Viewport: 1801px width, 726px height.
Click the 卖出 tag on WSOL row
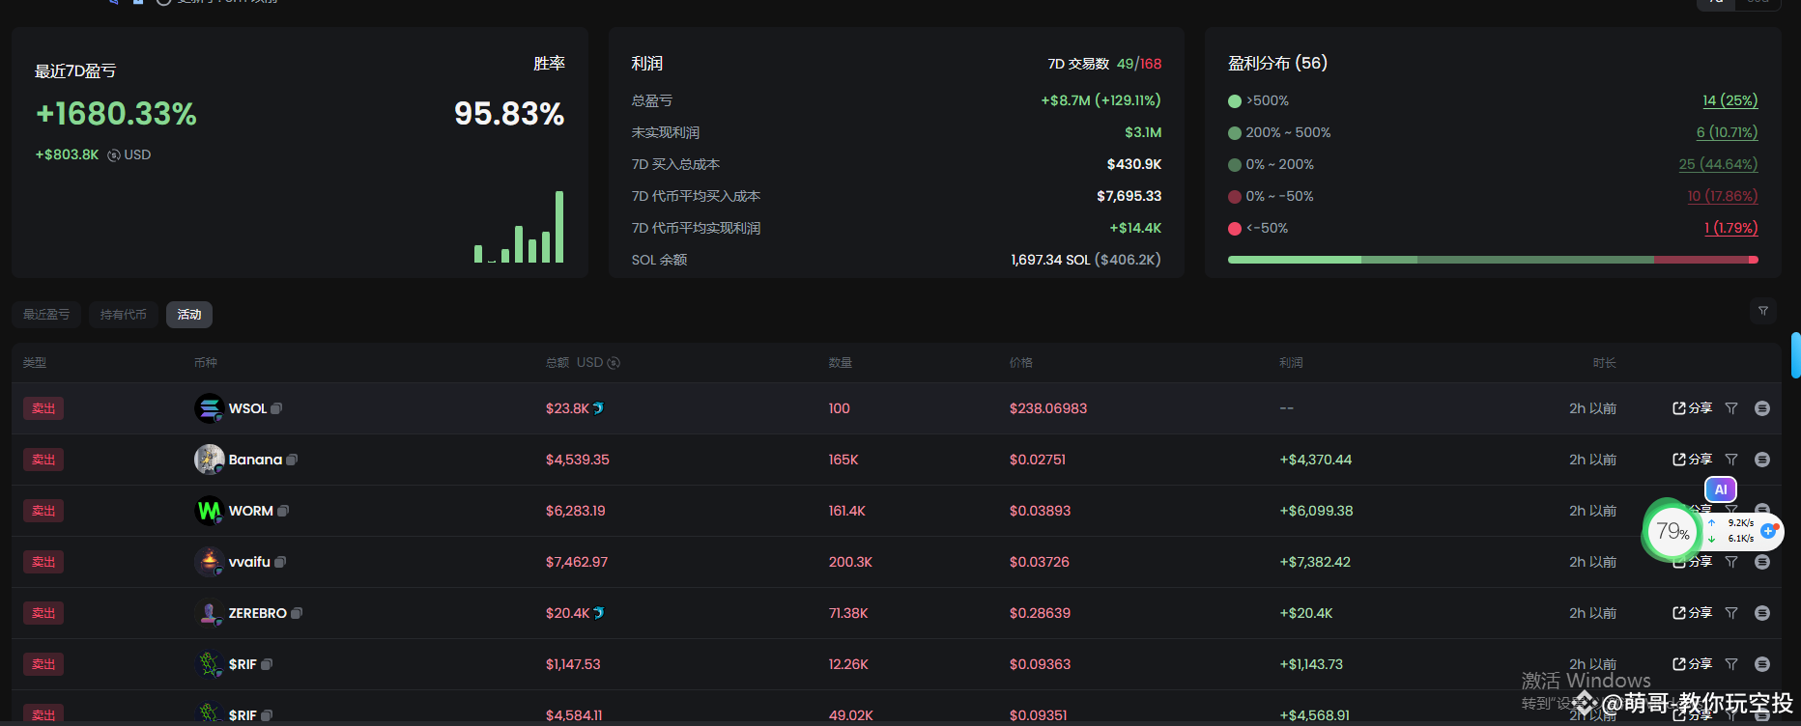43,408
